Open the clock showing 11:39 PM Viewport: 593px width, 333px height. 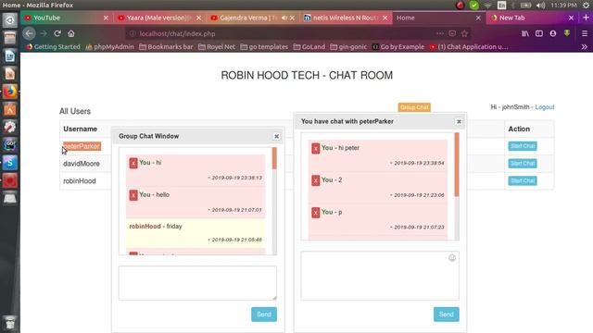click(563, 5)
